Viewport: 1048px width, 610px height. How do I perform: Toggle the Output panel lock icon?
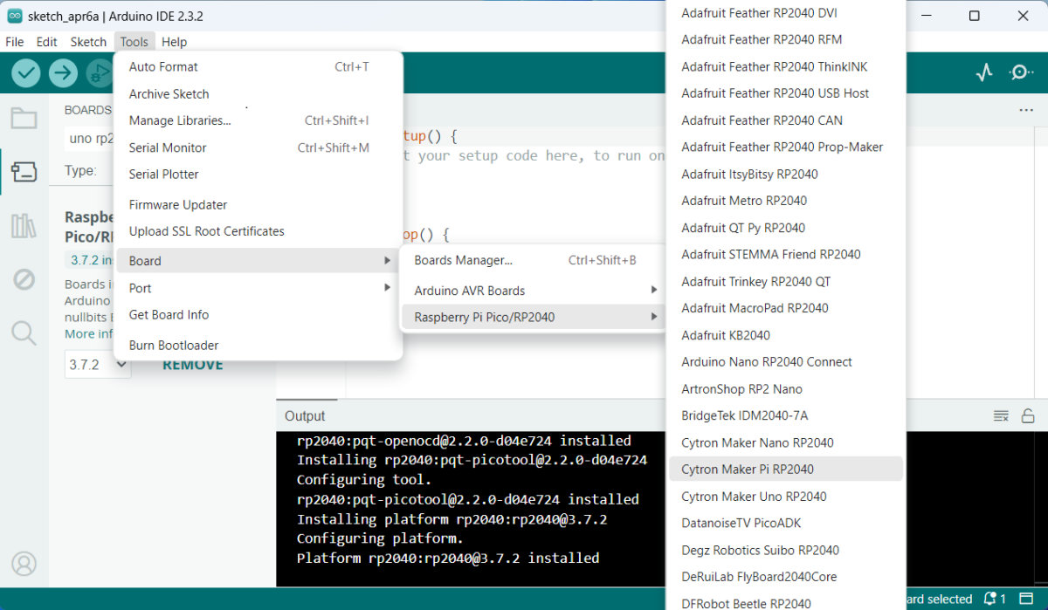(1028, 415)
